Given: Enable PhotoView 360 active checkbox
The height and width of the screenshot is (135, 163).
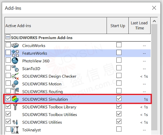Looking at the screenshot, I should pos(8,60).
